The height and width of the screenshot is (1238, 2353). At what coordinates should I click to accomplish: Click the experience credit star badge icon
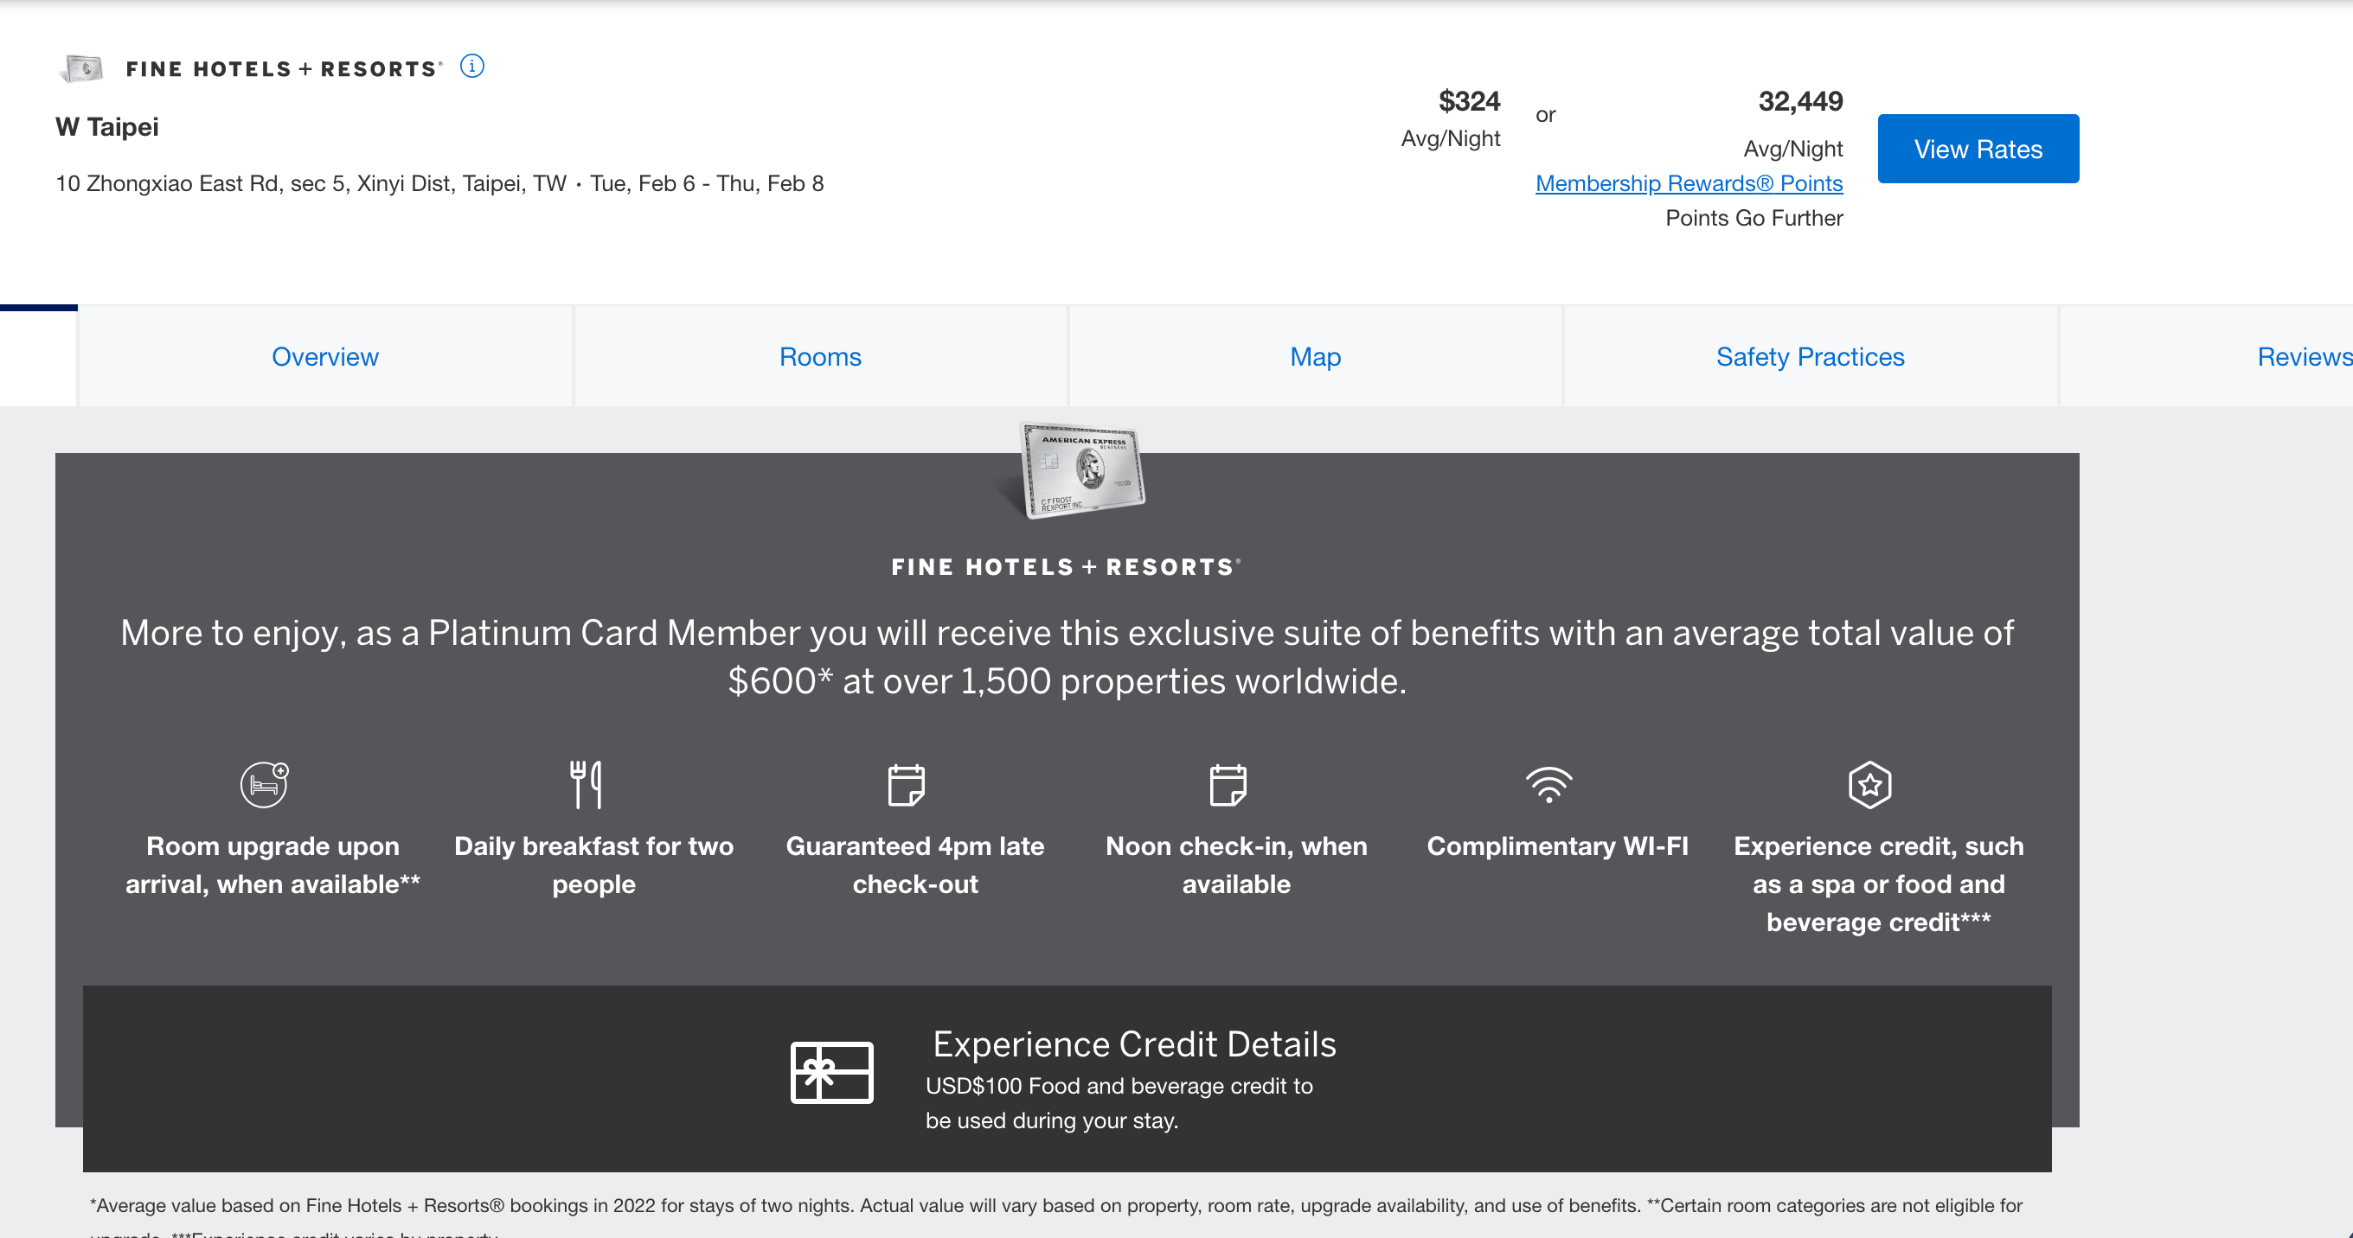[1869, 784]
